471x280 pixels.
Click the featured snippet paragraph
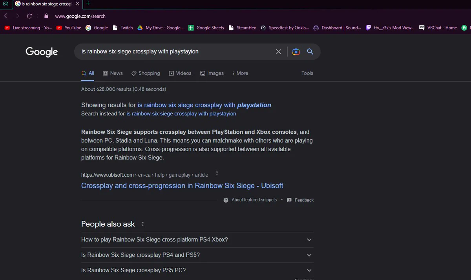tap(197, 145)
